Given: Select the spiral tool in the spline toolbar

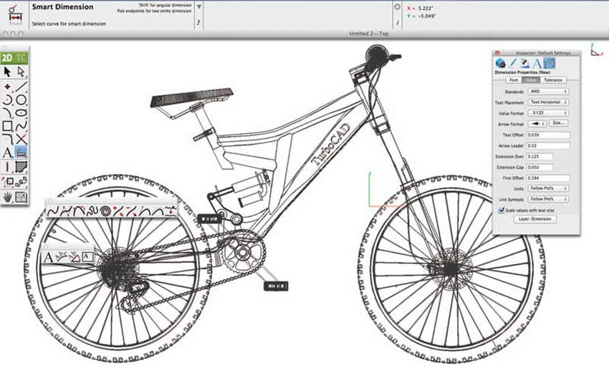Looking at the screenshot, I should tap(105, 211).
